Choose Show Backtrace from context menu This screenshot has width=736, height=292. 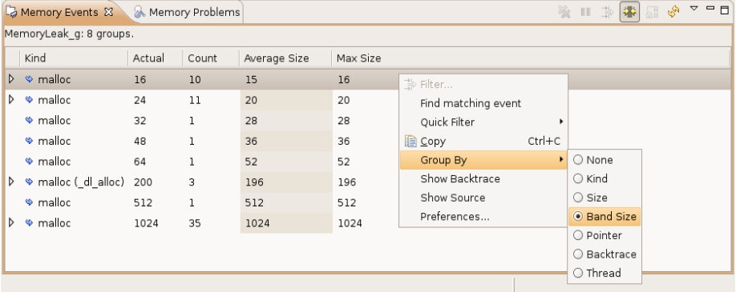point(483,178)
